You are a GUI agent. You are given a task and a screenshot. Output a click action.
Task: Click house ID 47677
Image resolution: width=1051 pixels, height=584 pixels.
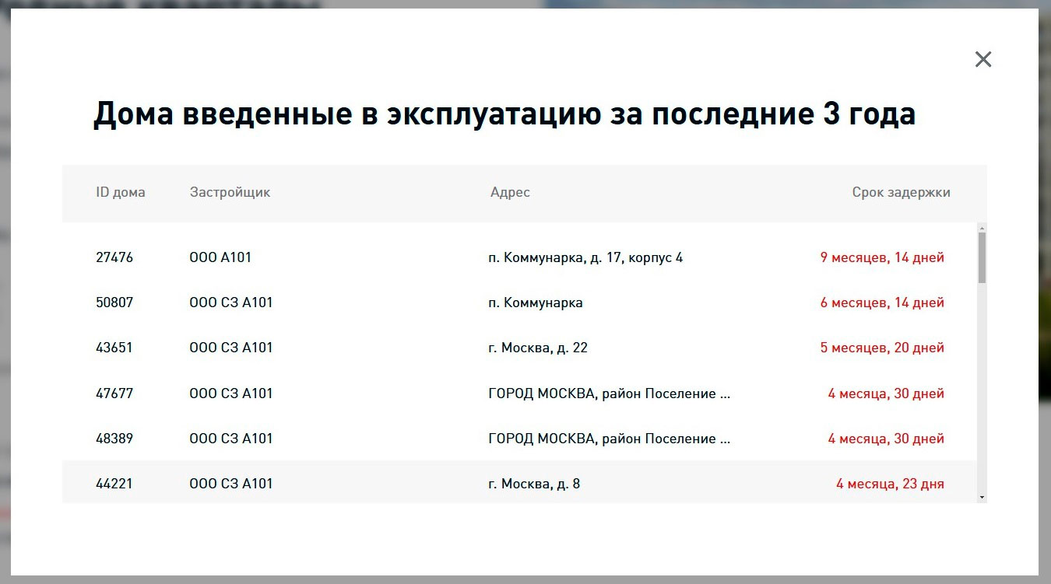click(114, 393)
